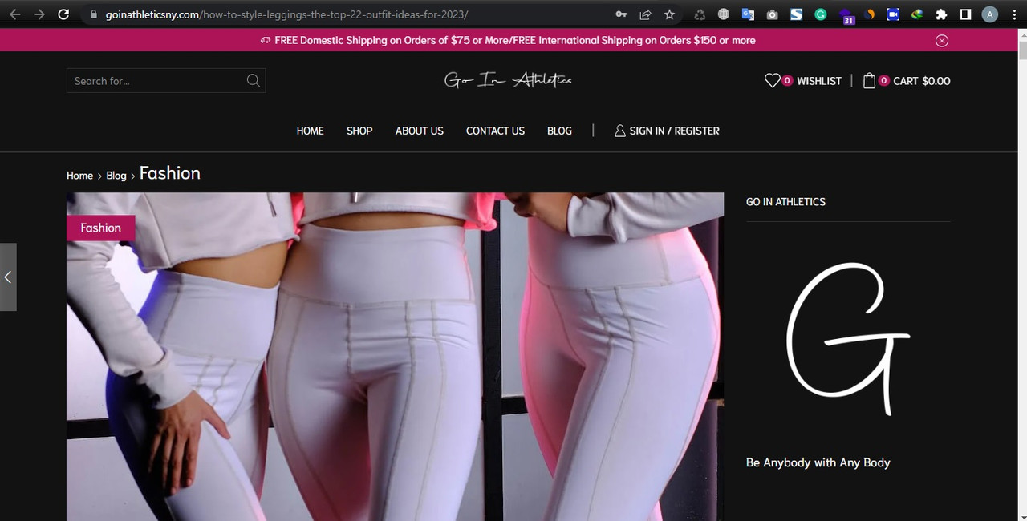The width and height of the screenshot is (1027, 521).
Task: Go back to the previous page
Action: tap(14, 14)
